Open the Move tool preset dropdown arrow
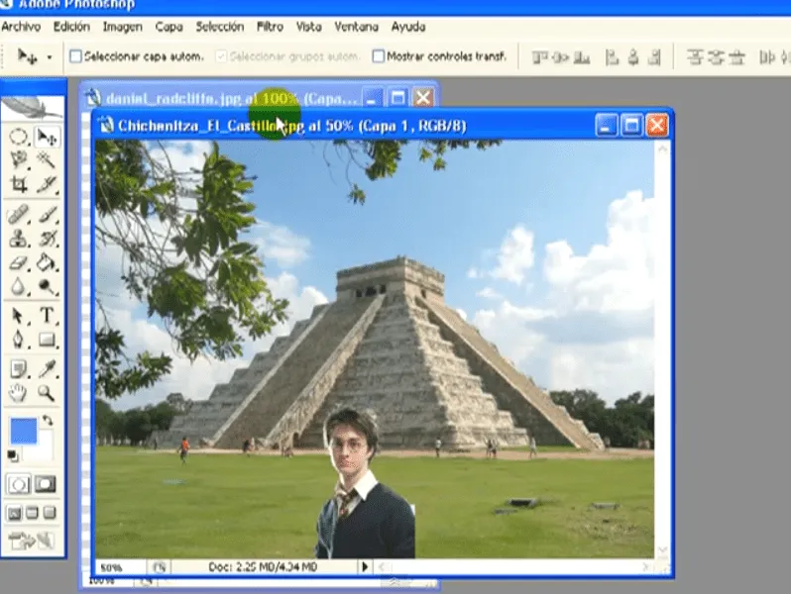Image resolution: width=791 pixels, height=594 pixels. [x=50, y=57]
